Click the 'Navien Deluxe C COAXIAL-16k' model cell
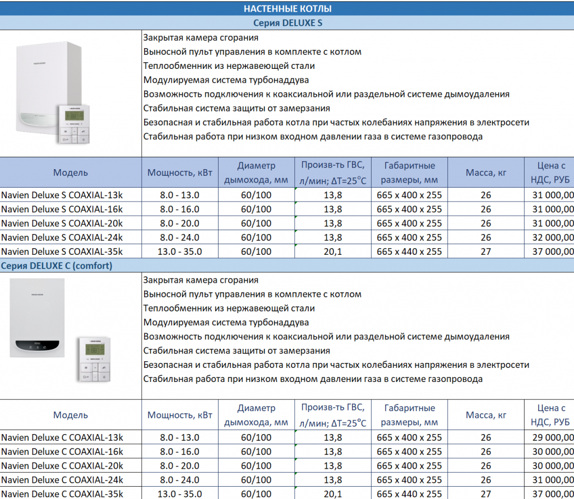The image size is (574, 499). pos(71,451)
